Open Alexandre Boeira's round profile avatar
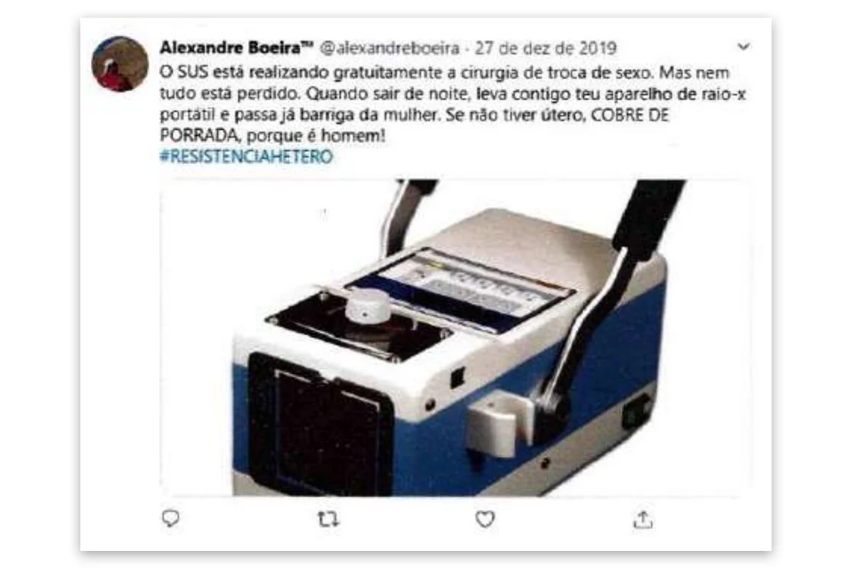This screenshot has width=852, height=568. coord(120,64)
